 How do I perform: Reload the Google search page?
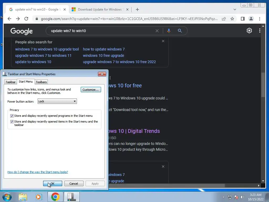(x=26, y=19)
